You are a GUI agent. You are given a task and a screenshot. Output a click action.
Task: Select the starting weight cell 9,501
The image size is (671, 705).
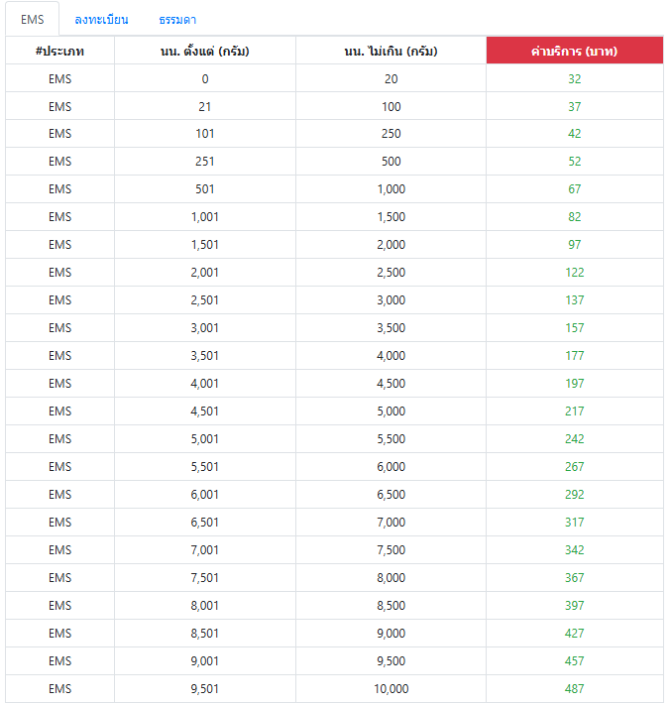point(205,688)
